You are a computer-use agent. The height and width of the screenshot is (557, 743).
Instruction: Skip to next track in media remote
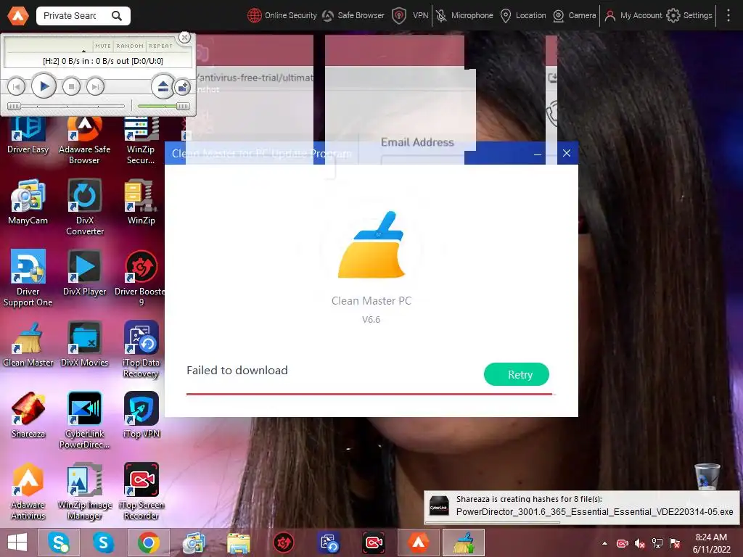point(95,87)
